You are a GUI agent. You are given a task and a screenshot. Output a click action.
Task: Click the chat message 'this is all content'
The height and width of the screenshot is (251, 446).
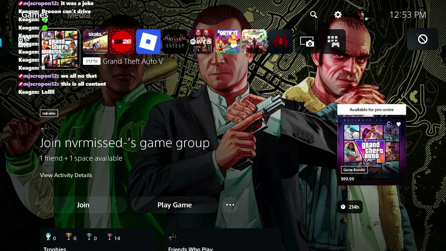83,84
